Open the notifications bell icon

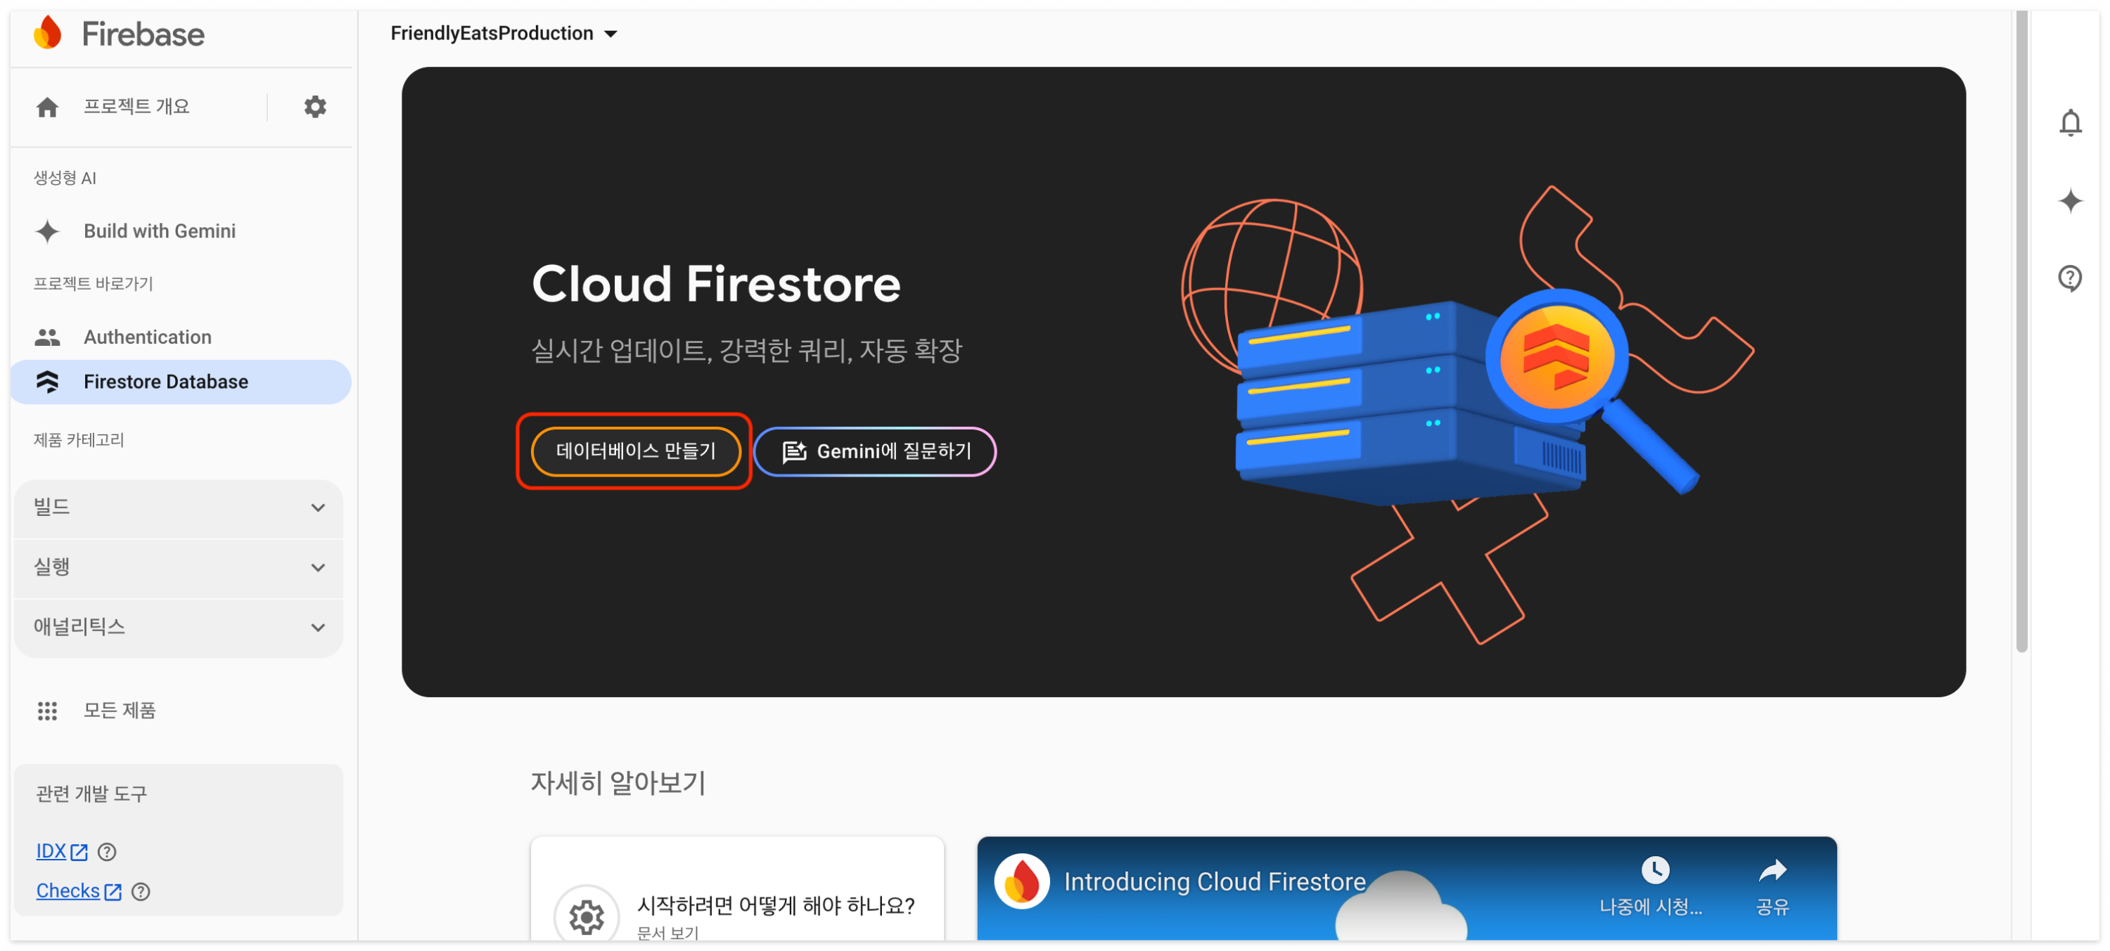(2069, 123)
